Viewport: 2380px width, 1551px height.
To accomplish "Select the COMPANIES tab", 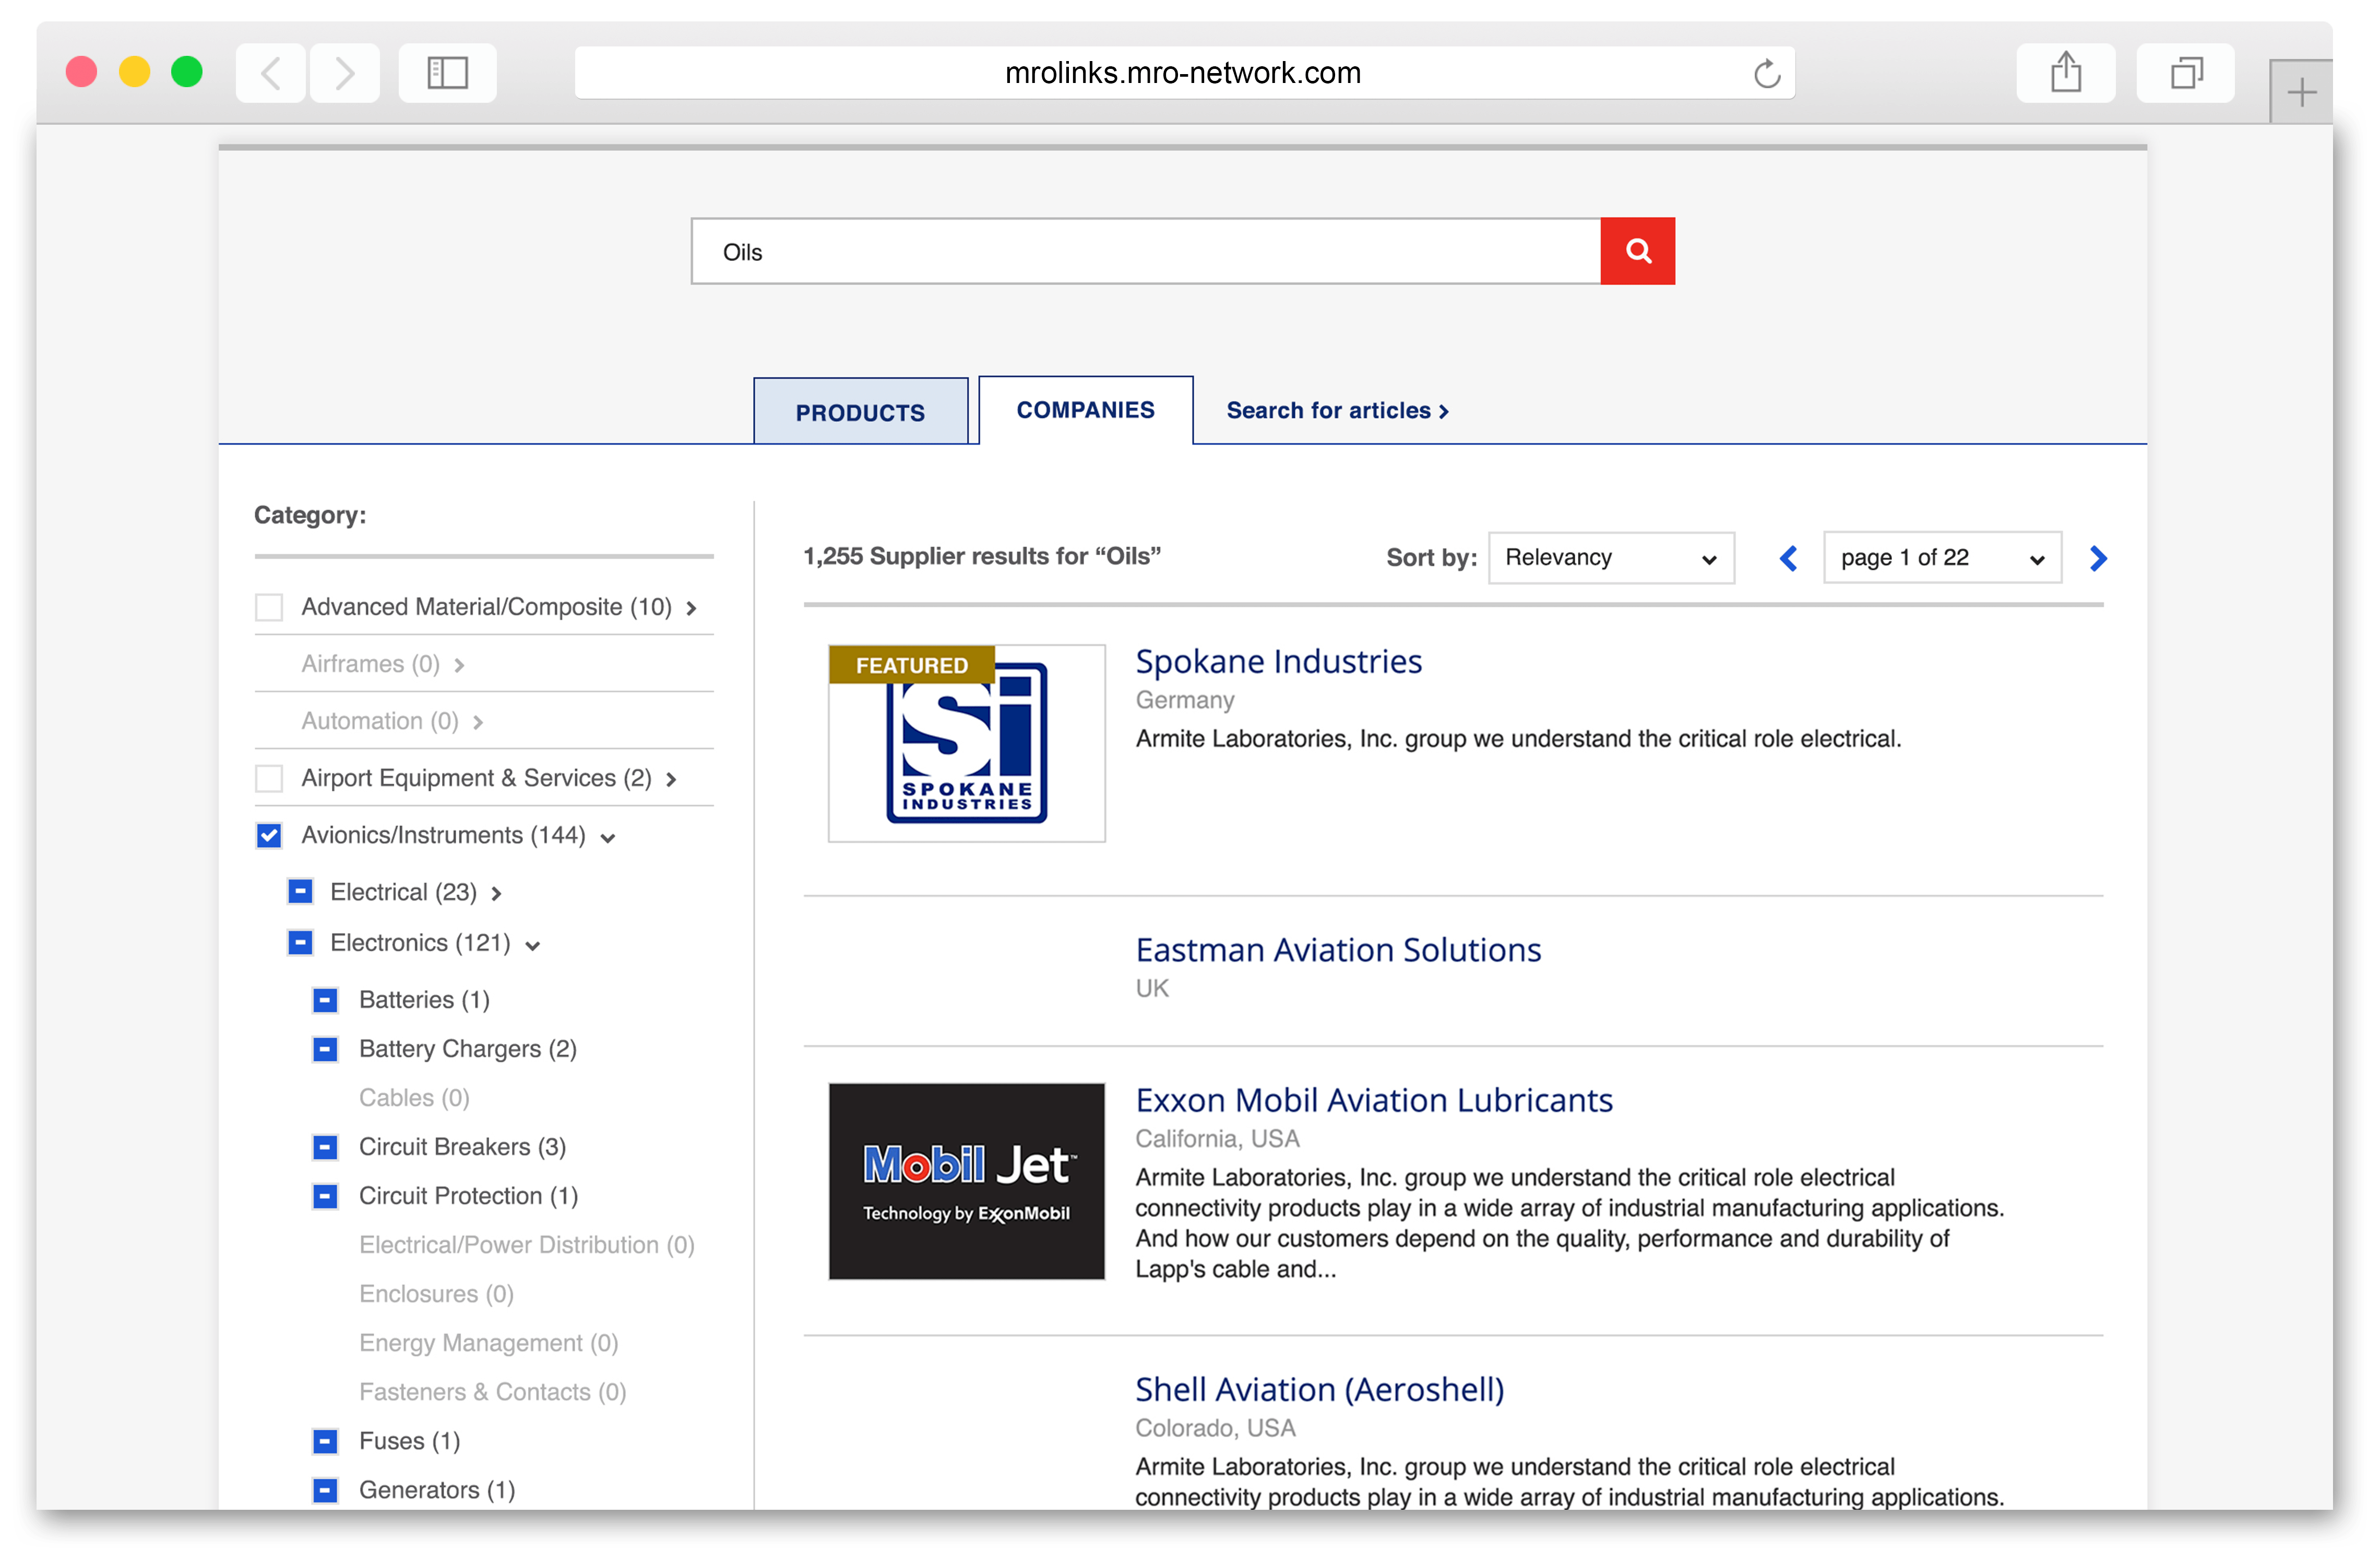I will [x=1086, y=410].
